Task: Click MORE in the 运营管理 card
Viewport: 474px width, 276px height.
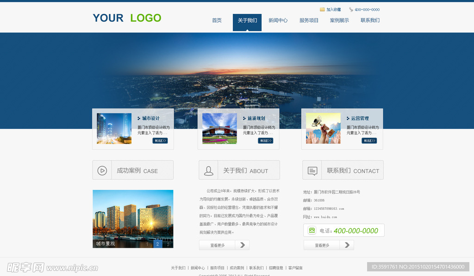Action: point(369,141)
